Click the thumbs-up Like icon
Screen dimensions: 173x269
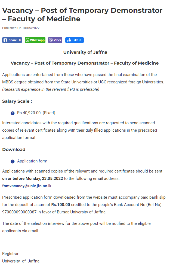[x=69, y=40]
